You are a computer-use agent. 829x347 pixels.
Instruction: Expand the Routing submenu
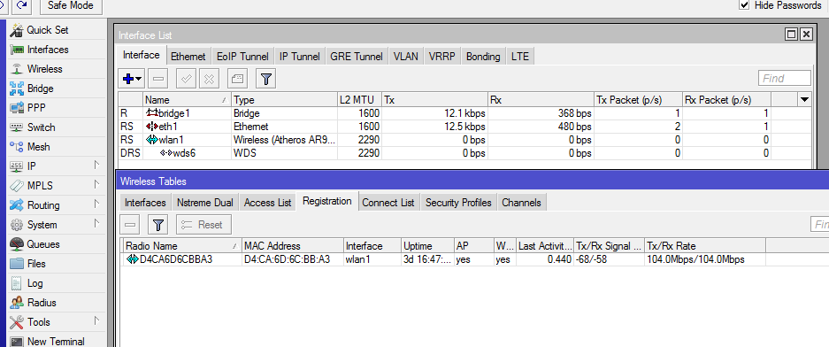coord(96,204)
